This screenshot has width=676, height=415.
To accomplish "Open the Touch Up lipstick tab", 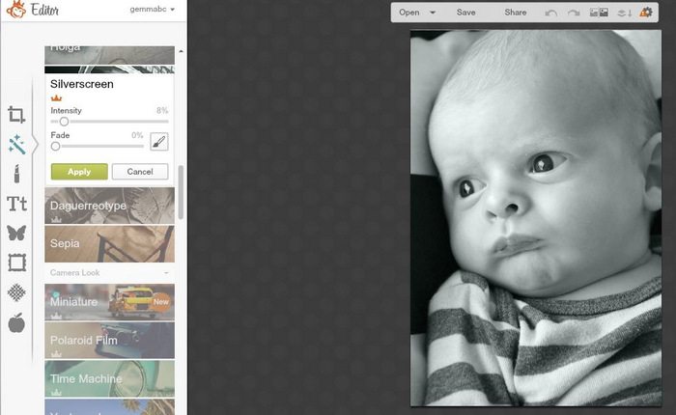I will coord(16,174).
